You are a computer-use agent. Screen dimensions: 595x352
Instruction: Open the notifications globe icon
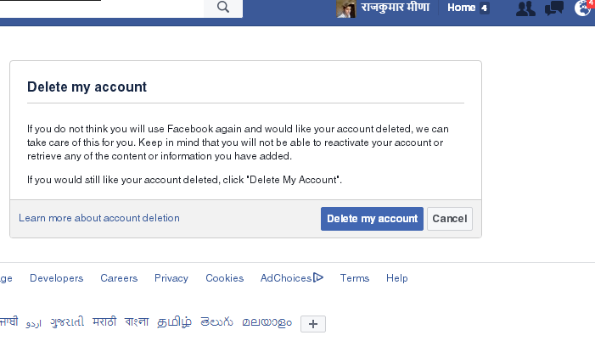pos(582,8)
